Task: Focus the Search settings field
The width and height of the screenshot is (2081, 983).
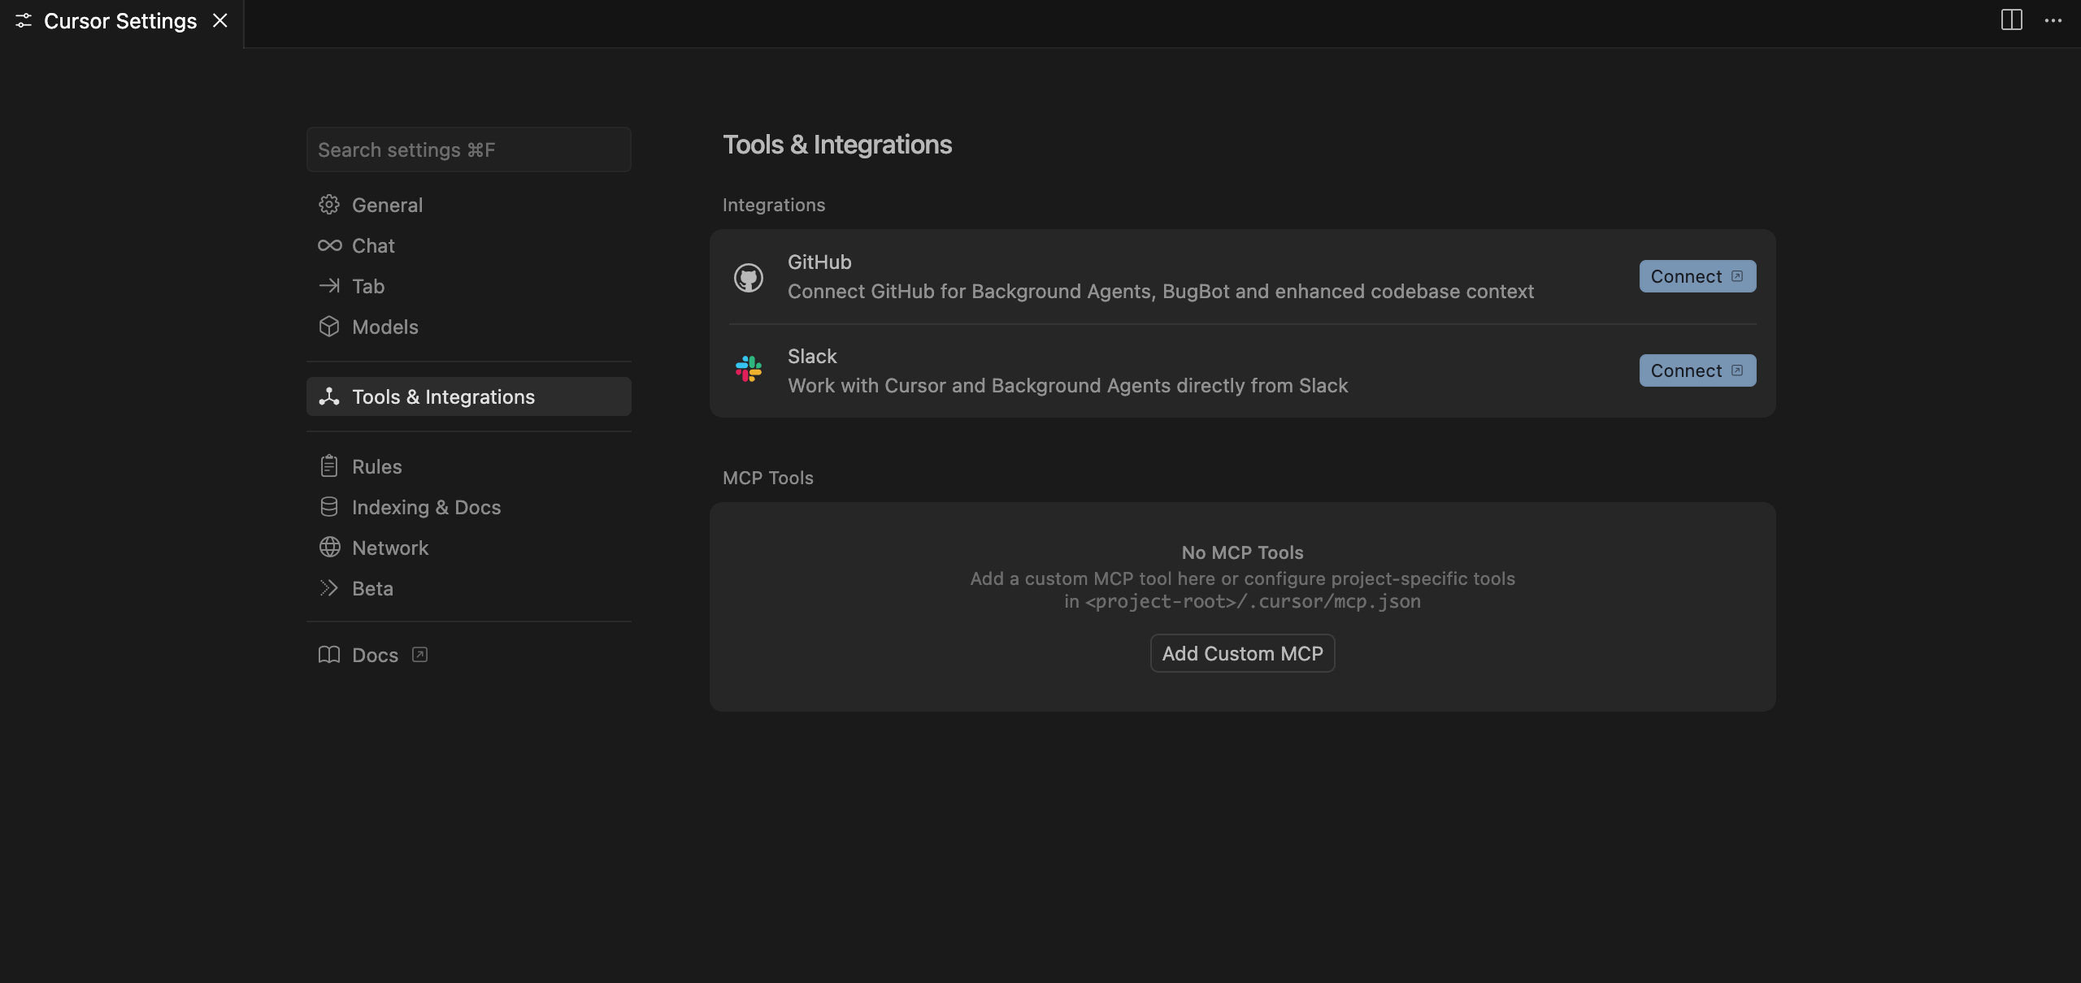Action: 469,149
